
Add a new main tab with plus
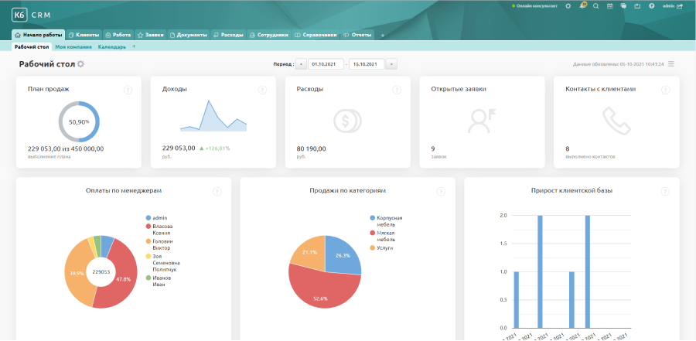(383, 35)
